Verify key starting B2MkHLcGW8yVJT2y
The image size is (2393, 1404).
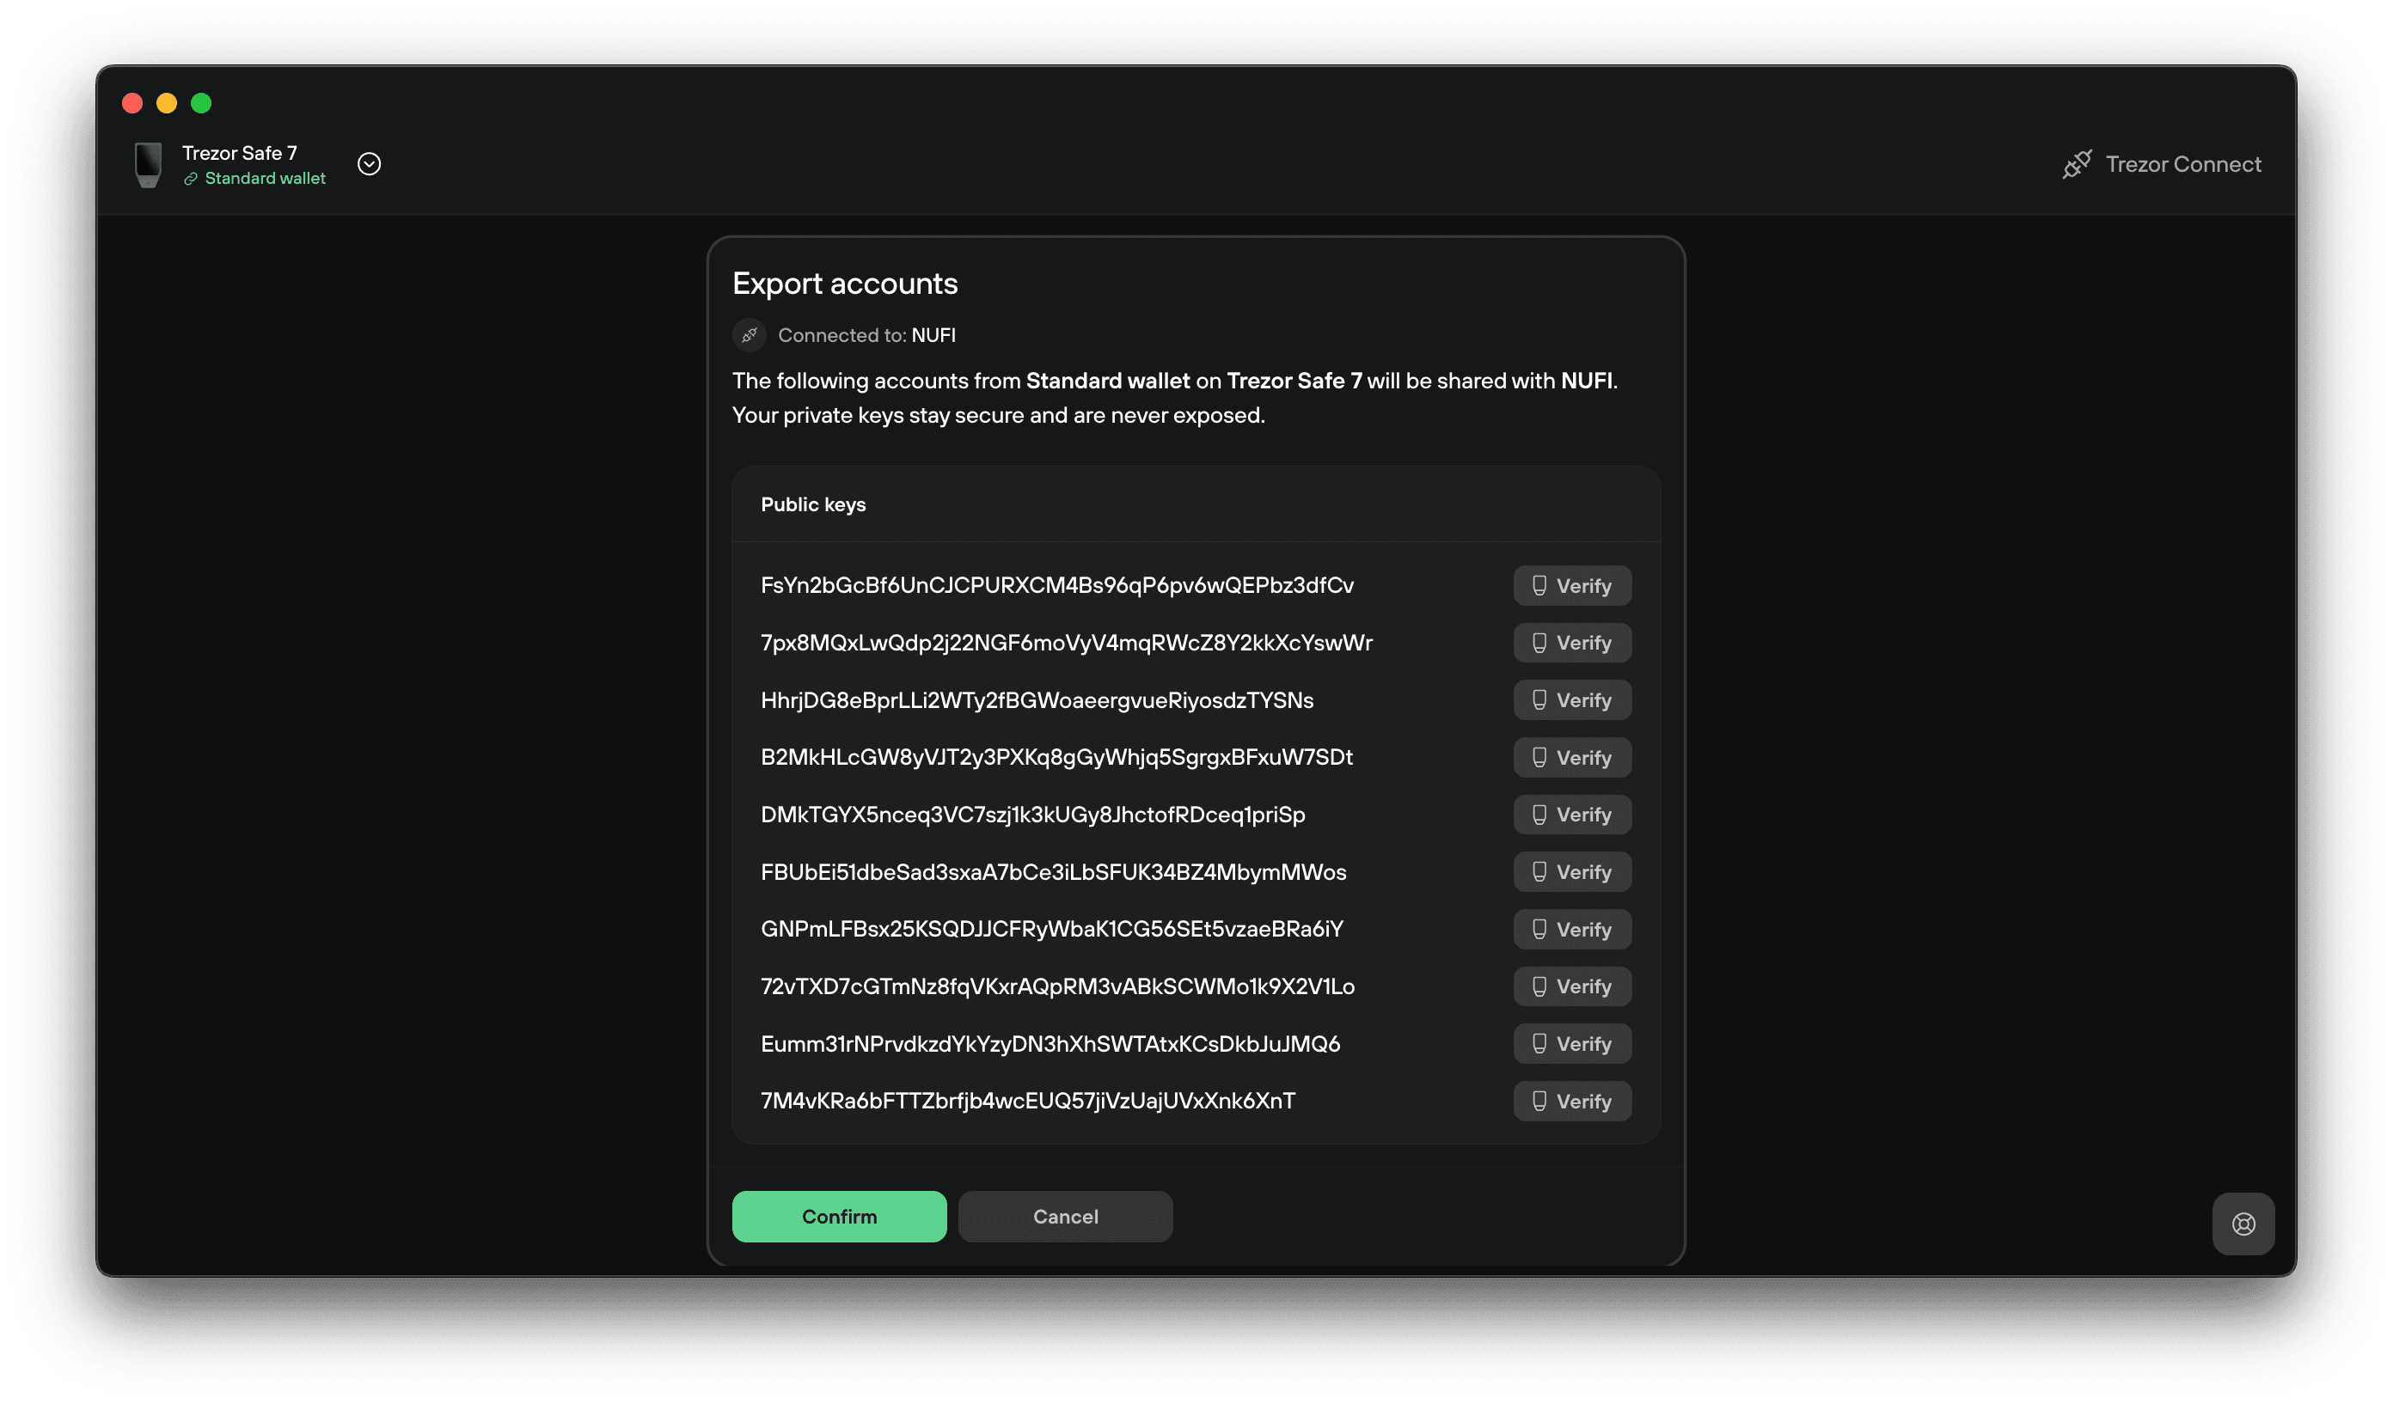1572,758
